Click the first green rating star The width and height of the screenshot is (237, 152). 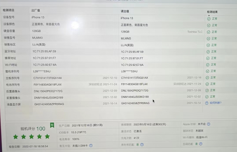[x=15, y=137]
